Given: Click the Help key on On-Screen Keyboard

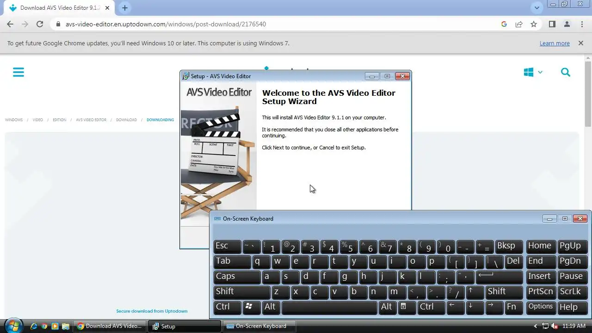Looking at the screenshot, I should (572, 308).
